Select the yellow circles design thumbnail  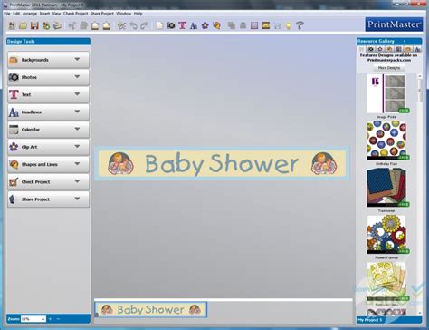(386, 281)
